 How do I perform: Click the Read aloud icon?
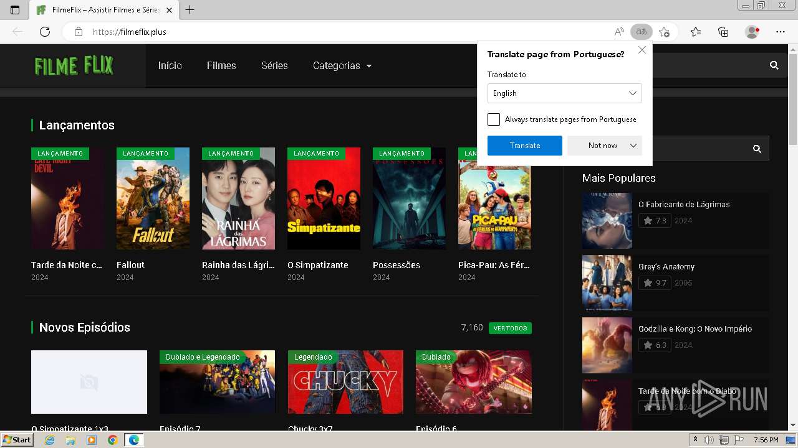(x=619, y=32)
